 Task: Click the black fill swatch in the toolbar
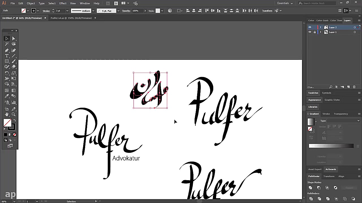coord(6,134)
